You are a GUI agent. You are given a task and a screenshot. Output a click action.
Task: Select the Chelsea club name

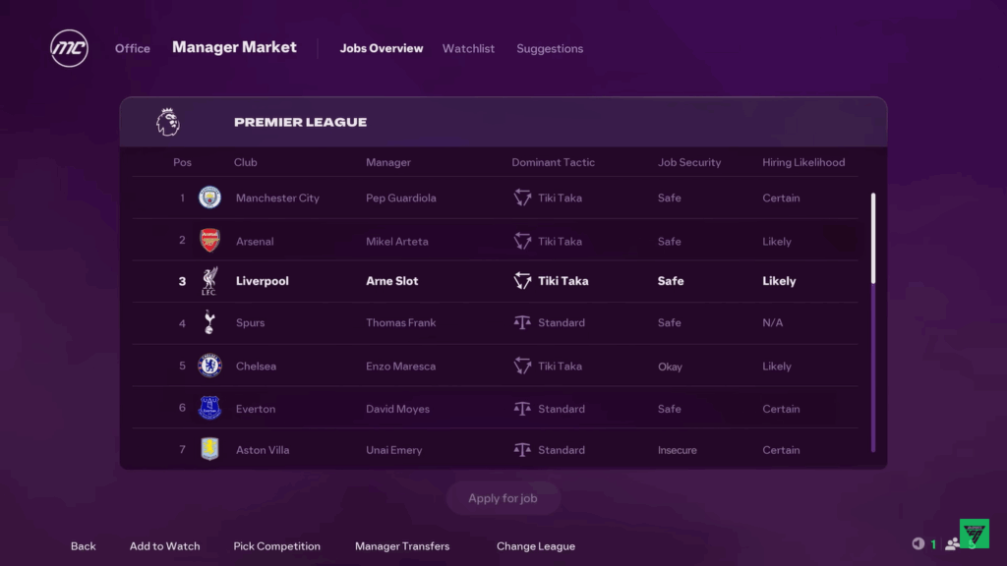click(x=256, y=367)
